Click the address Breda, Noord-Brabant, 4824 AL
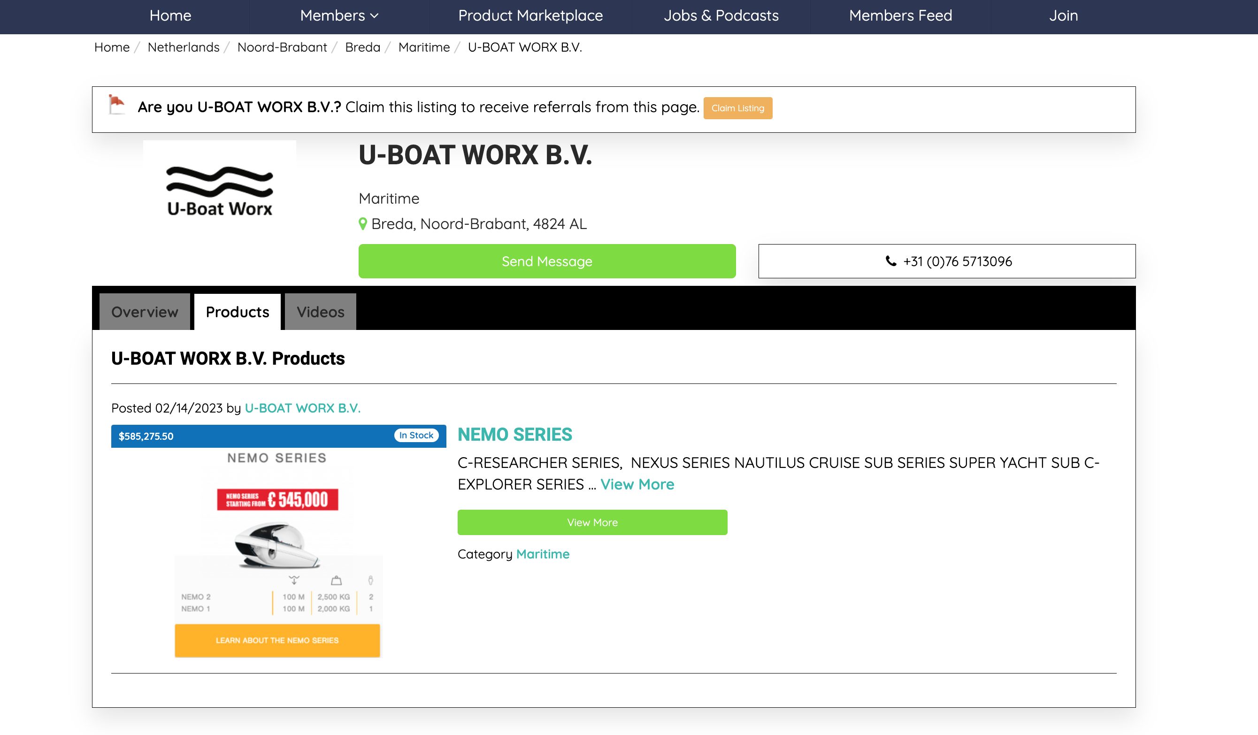The height and width of the screenshot is (735, 1258). [479, 224]
